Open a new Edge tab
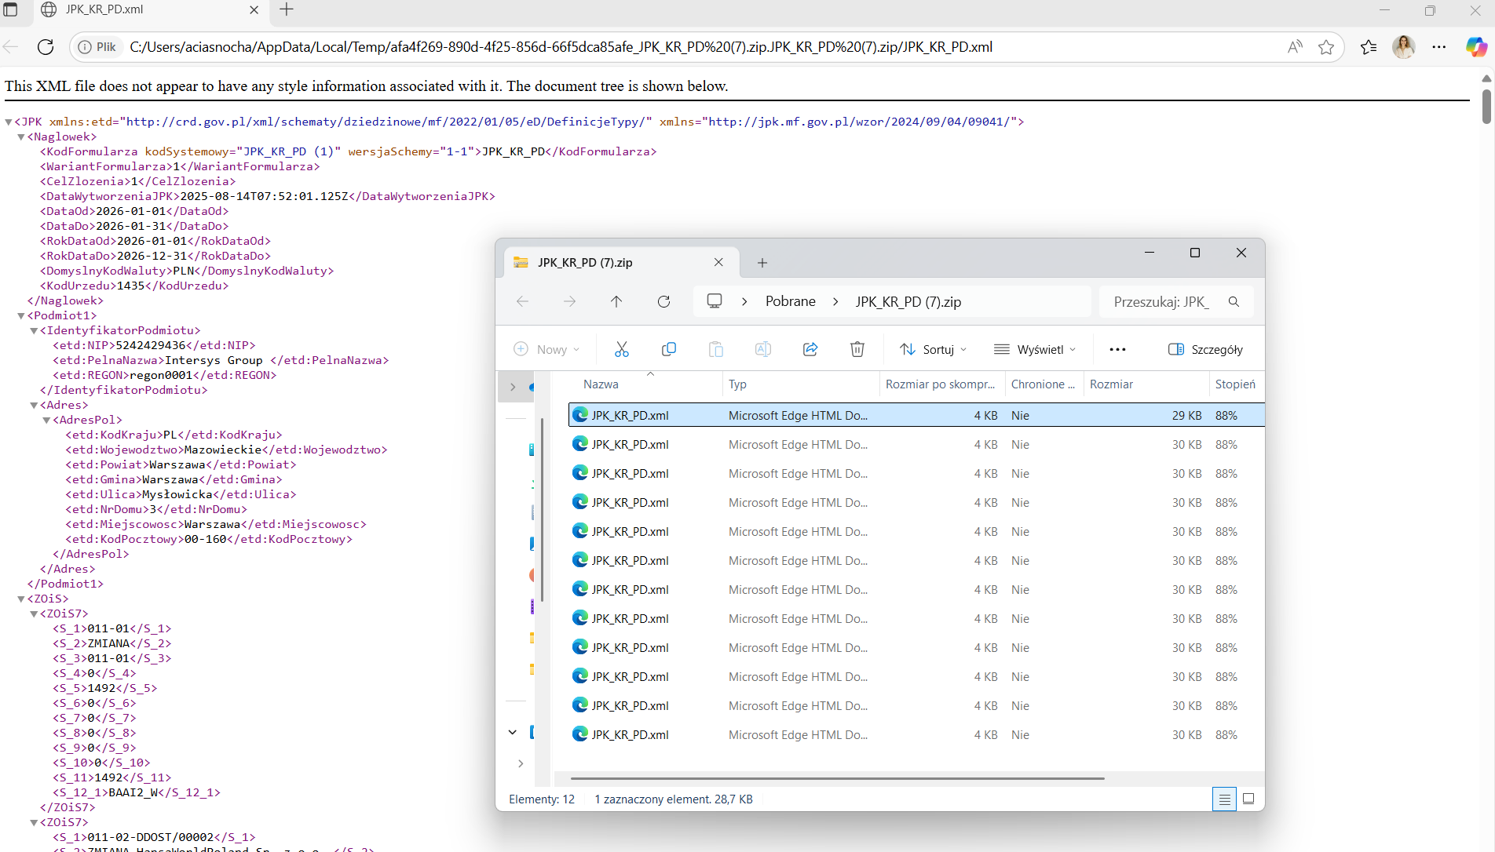Screen dimensions: 1495x852 point(287,9)
